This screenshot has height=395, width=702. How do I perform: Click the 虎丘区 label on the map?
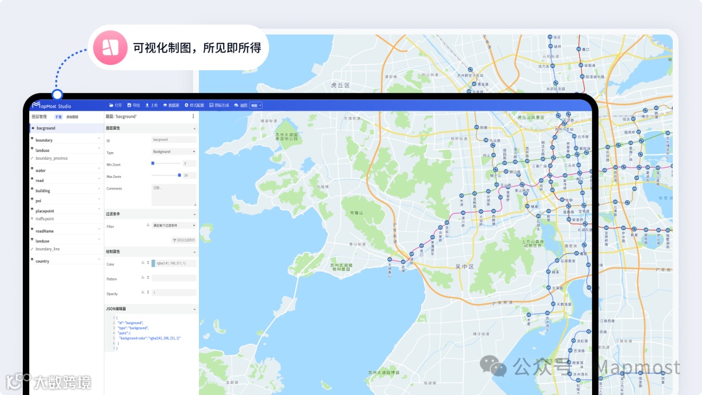tap(340, 85)
